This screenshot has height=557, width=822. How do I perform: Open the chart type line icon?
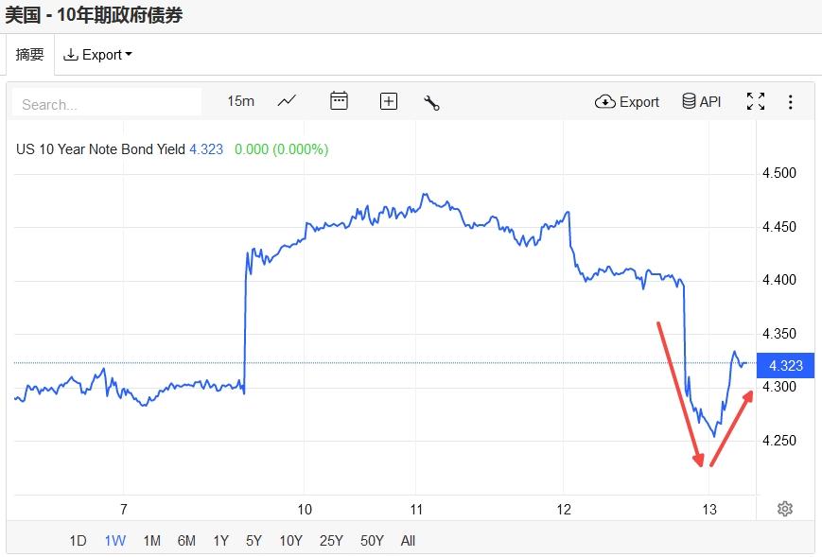[287, 101]
